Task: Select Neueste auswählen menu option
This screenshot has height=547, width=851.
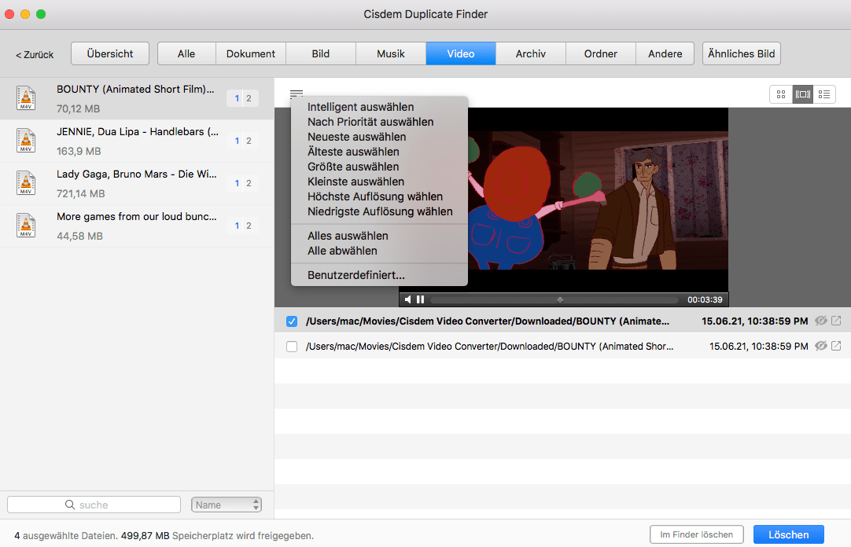Action: [x=356, y=137]
